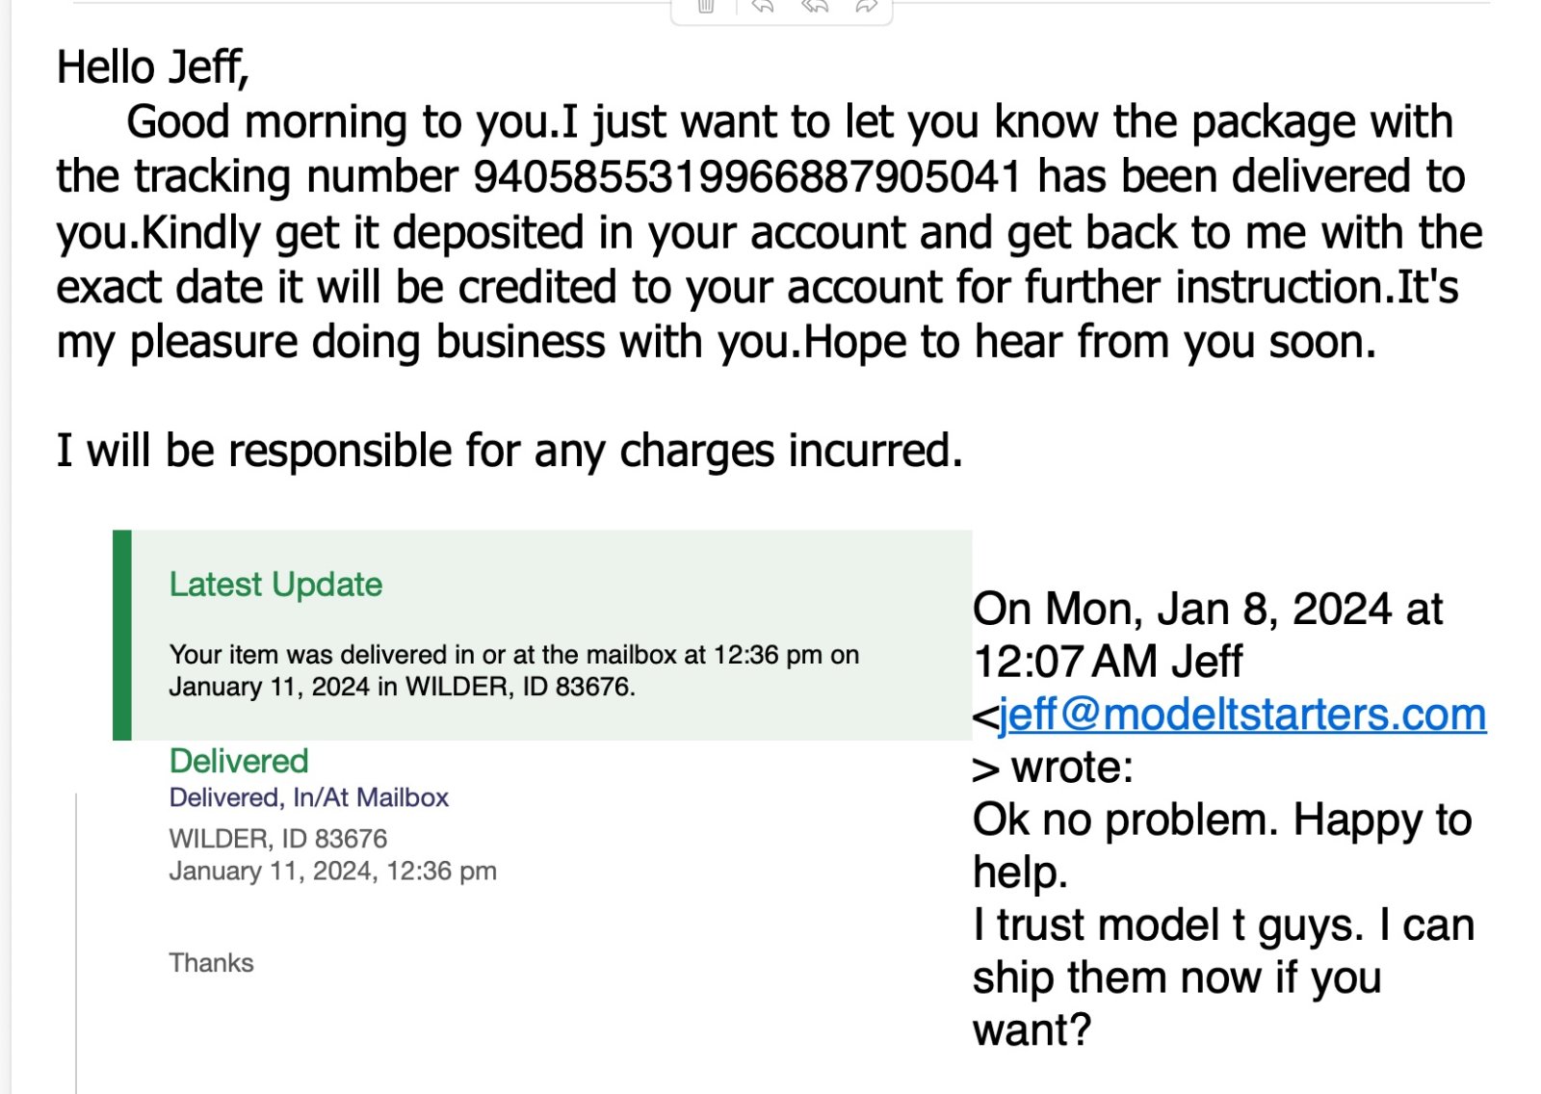The height and width of the screenshot is (1094, 1541).
Task: Click "Ok no problem. Happy to help." text
Action: (1221, 820)
